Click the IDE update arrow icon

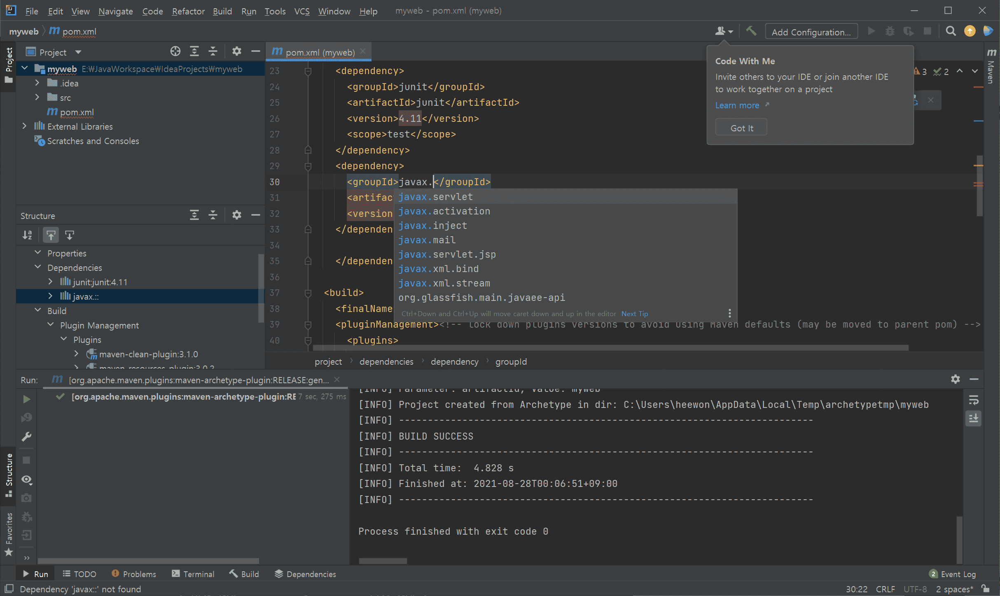tap(970, 31)
